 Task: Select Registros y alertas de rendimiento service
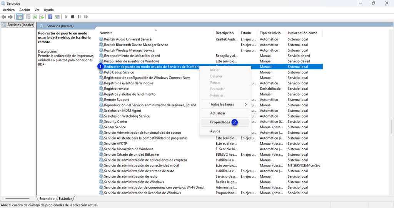pos(130,94)
